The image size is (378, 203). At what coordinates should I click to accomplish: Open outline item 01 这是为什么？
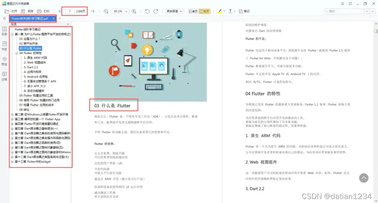point(30,39)
